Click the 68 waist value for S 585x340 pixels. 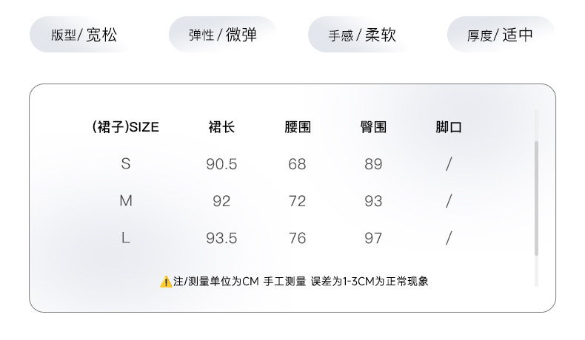(x=298, y=164)
